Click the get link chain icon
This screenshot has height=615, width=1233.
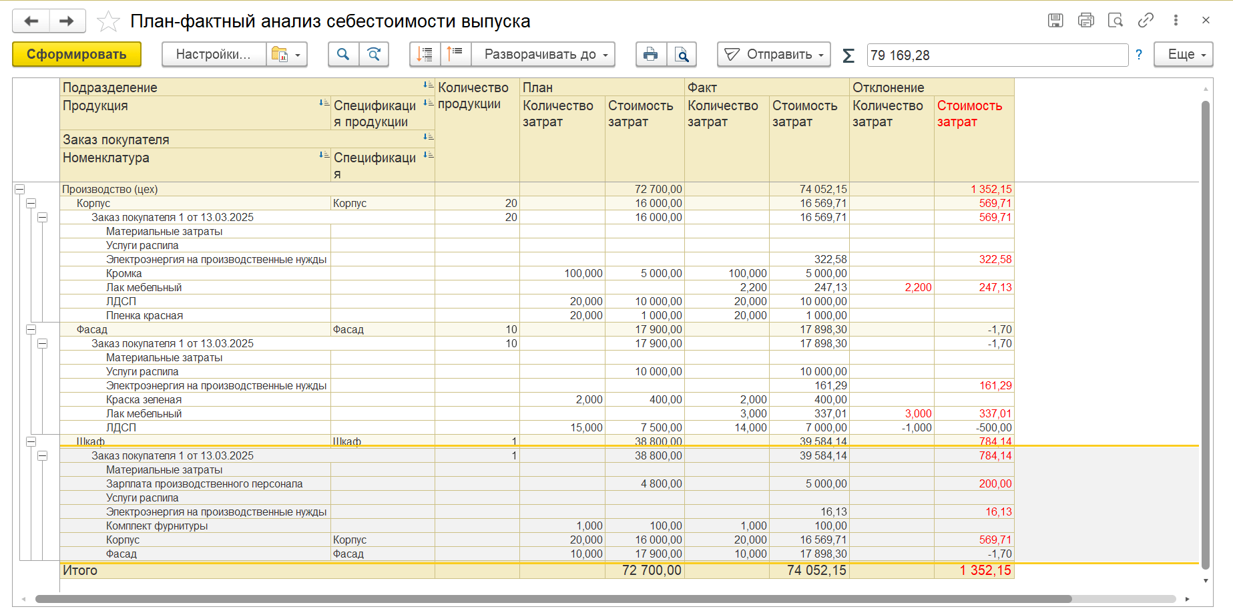click(x=1146, y=21)
